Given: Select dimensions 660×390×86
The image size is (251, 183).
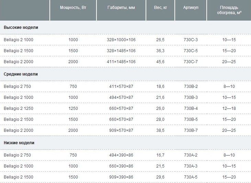Looking at the screenshot, I should (121, 166).
